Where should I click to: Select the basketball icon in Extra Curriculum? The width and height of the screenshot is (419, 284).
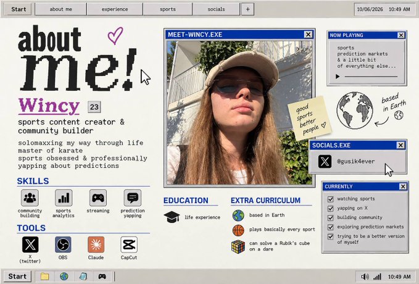click(238, 230)
